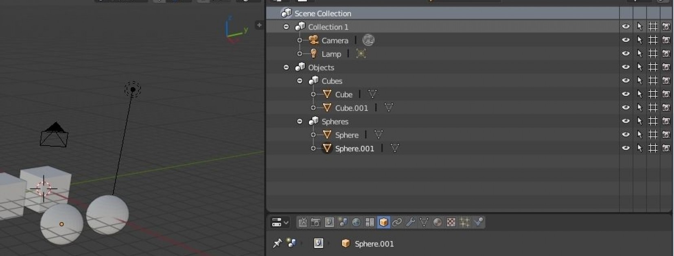Open the Texture checkerboard tab
Screen dimensions: 674x256
click(x=451, y=222)
